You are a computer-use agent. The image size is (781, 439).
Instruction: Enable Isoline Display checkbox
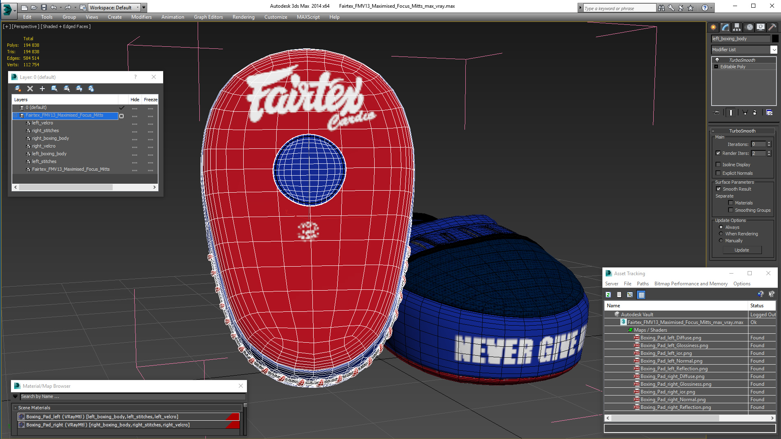(718, 165)
